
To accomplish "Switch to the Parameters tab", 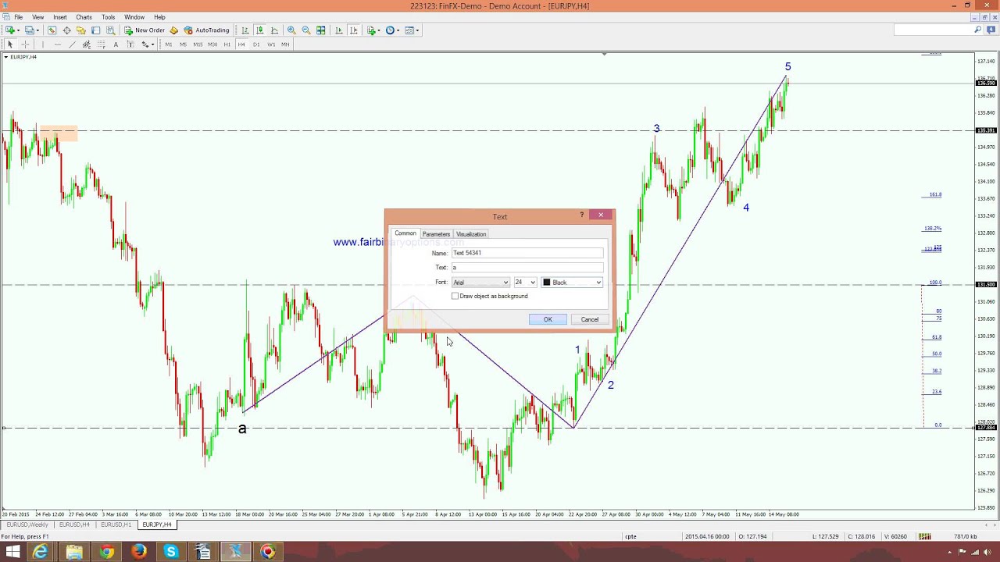I will coord(436,234).
